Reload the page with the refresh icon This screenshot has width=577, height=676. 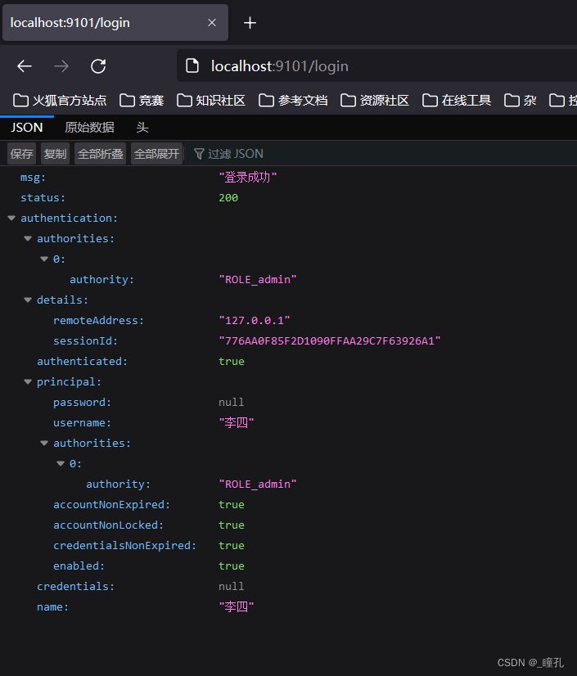(98, 66)
